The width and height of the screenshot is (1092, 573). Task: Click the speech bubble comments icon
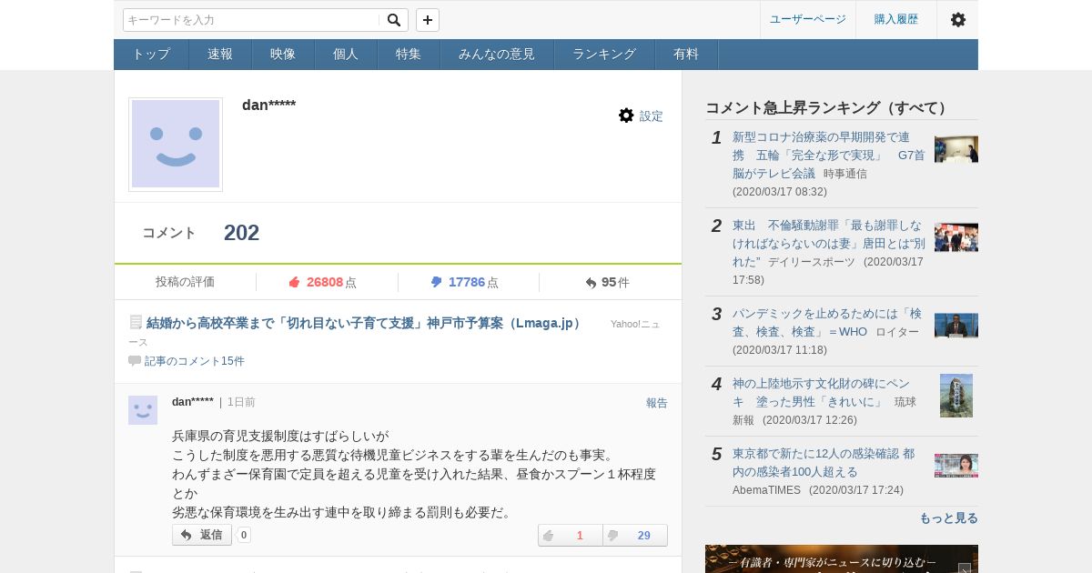click(x=135, y=361)
